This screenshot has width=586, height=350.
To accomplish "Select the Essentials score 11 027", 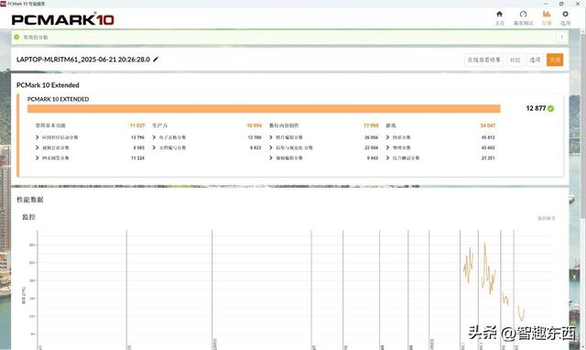I will point(137,126).
